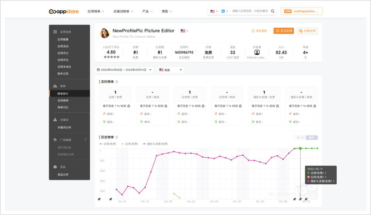The image size is (371, 215).
Task: Expand the 应用榜单 top menu
Action: [x=96, y=11]
